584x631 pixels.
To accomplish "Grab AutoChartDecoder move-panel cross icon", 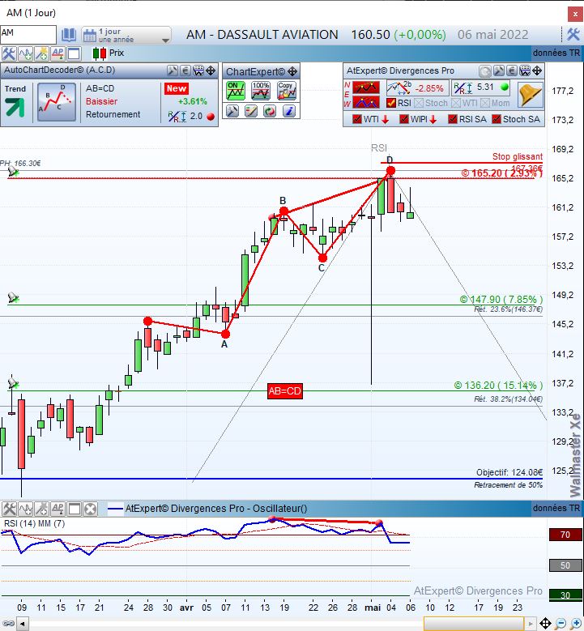I will pos(211,70).
